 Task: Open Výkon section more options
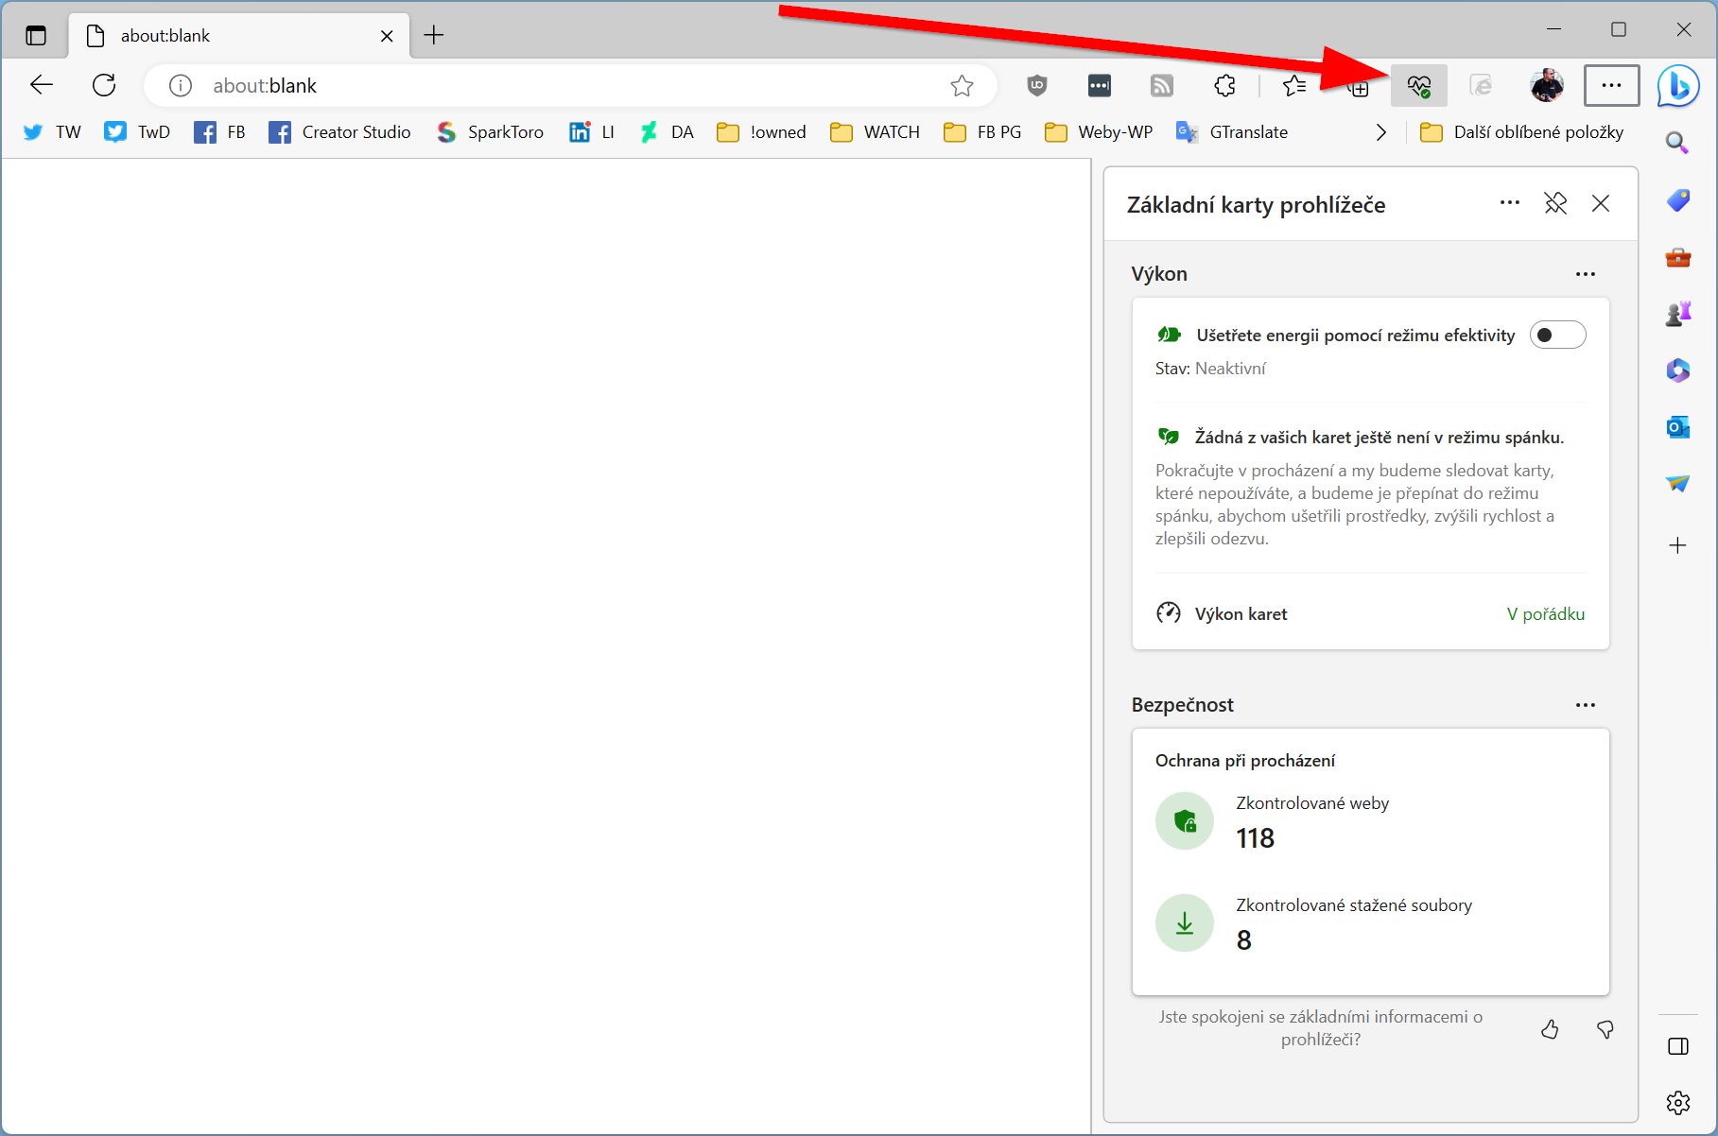point(1586,274)
